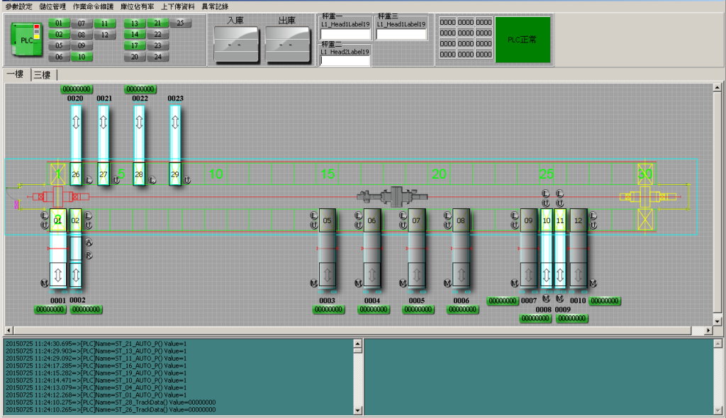Click the yellow stacker crane at right
The image size is (726, 418).
pos(647,198)
